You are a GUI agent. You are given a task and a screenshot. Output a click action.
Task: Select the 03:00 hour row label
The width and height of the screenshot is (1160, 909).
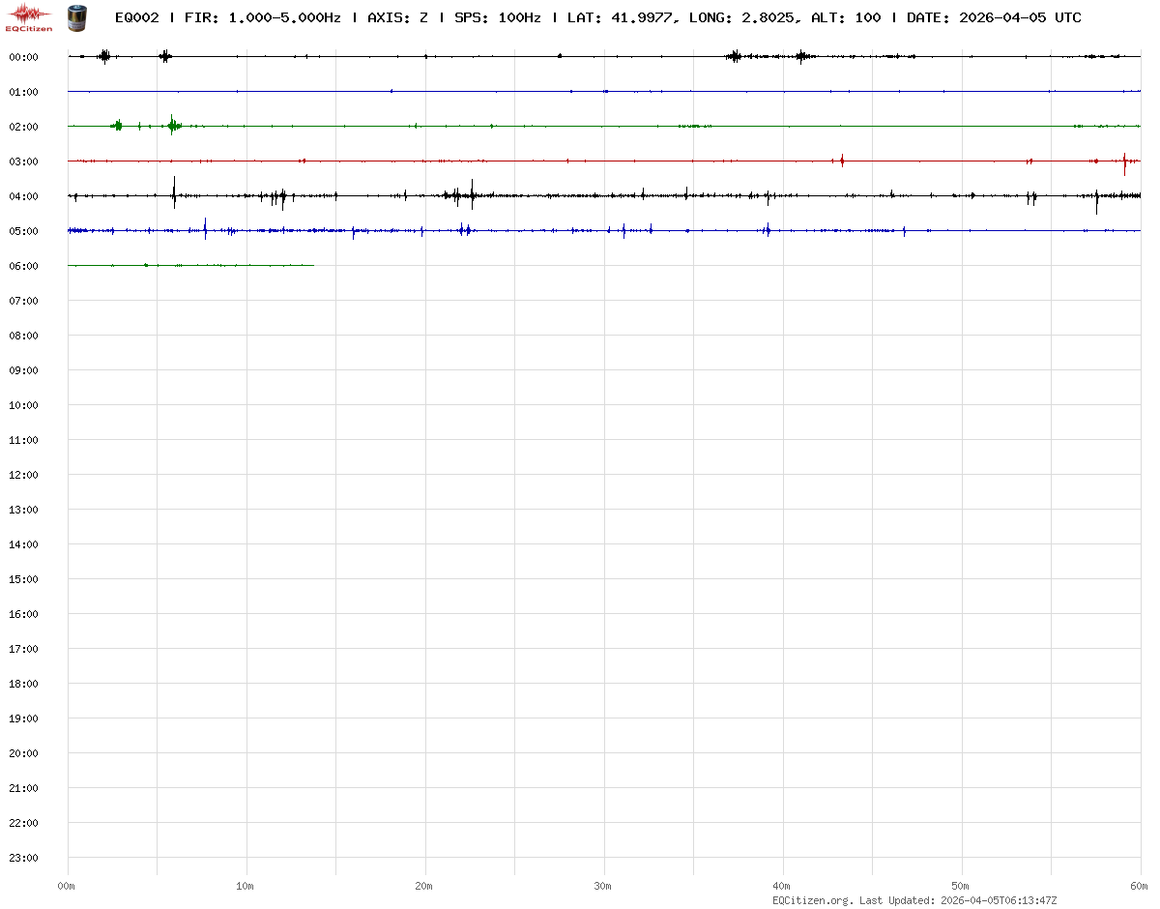coord(23,161)
